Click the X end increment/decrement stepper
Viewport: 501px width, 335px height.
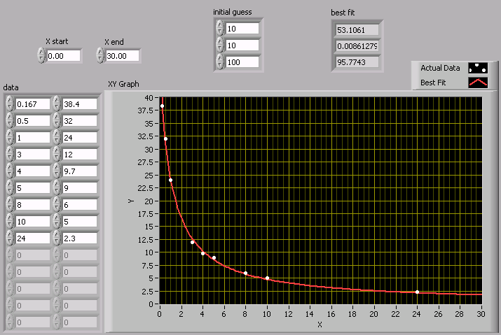100,55
